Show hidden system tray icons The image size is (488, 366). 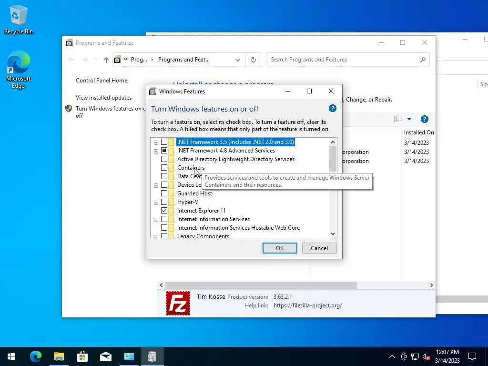pyautogui.click(x=392, y=356)
